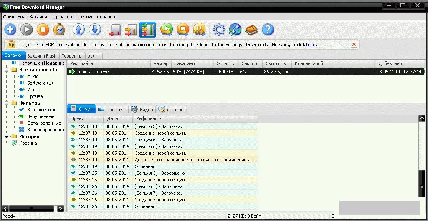Switch to the Закачки Flash tab

[42, 56]
